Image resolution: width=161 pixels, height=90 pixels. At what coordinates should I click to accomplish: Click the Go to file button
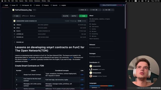pyautogui.click(x=65, y=16)
